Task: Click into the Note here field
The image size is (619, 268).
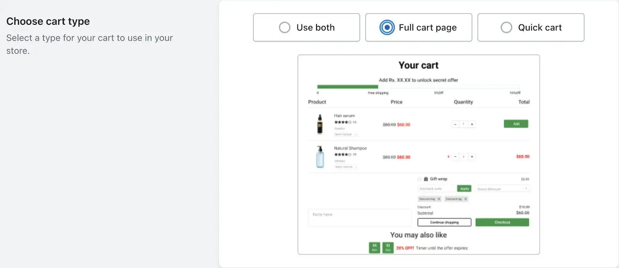Action: [359, 218]
